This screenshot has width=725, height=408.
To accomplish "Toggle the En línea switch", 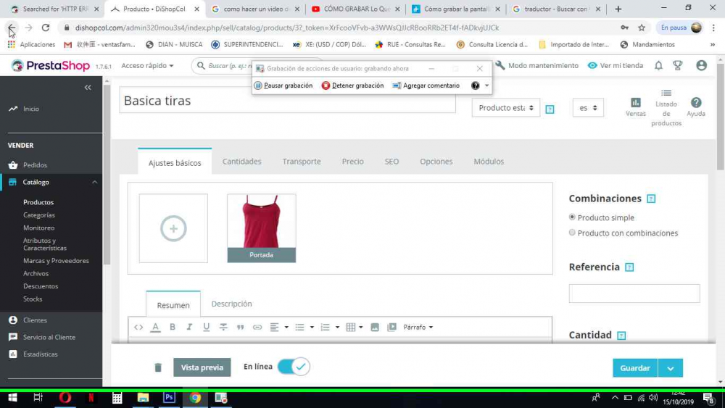I will [294, 367].
